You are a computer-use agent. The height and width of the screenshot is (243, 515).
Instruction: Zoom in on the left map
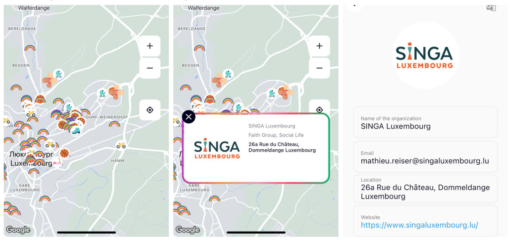150,46
